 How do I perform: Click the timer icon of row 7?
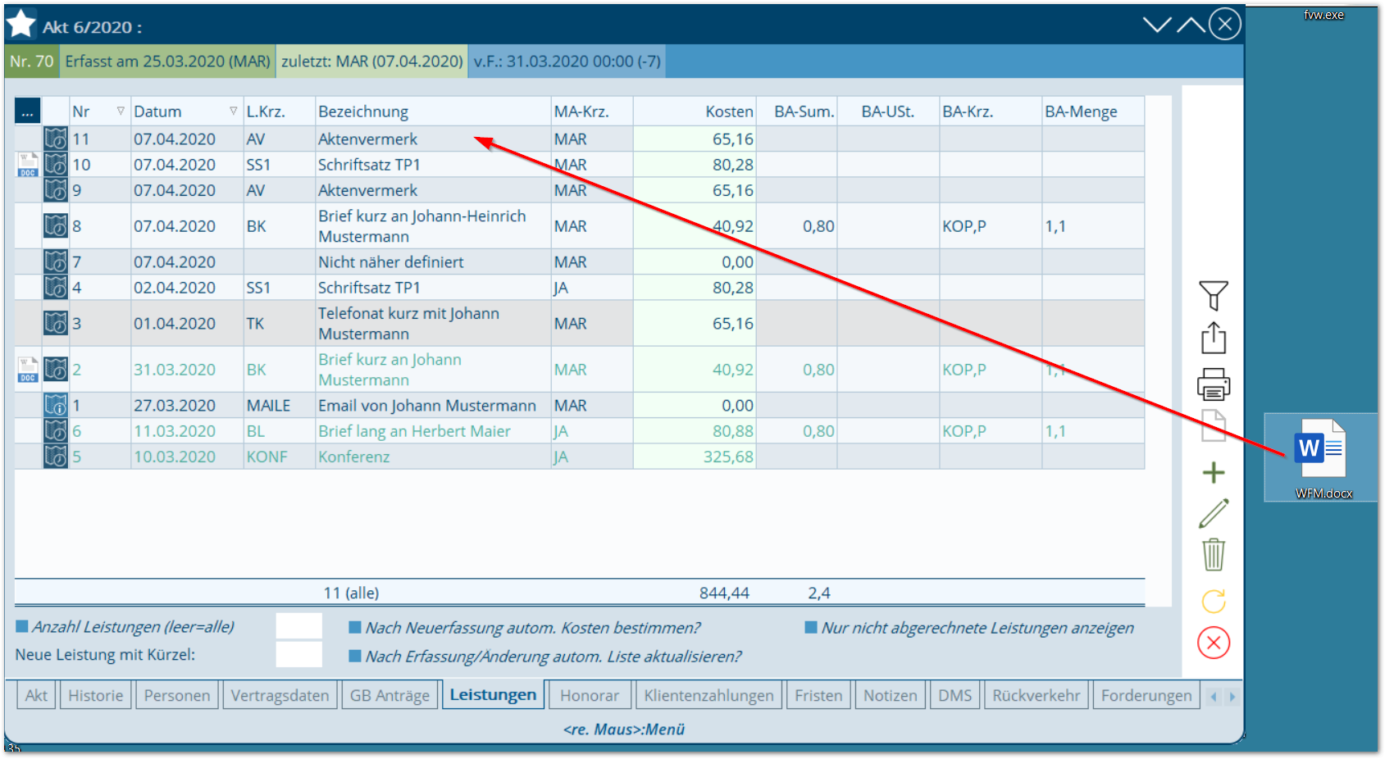56,261
